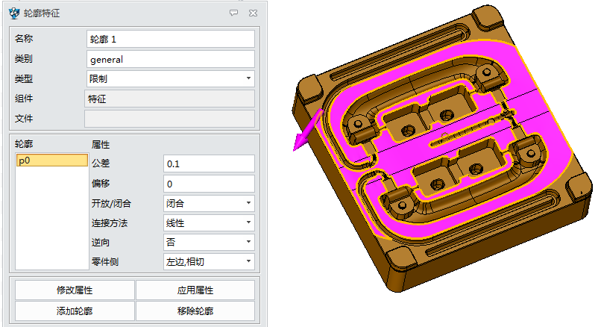
Task: Click the 偏移 field with value 0
Action: coord(209,184)
